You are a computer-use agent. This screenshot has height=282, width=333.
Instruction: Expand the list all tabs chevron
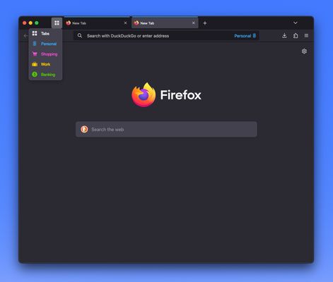[x=296, y=23]
